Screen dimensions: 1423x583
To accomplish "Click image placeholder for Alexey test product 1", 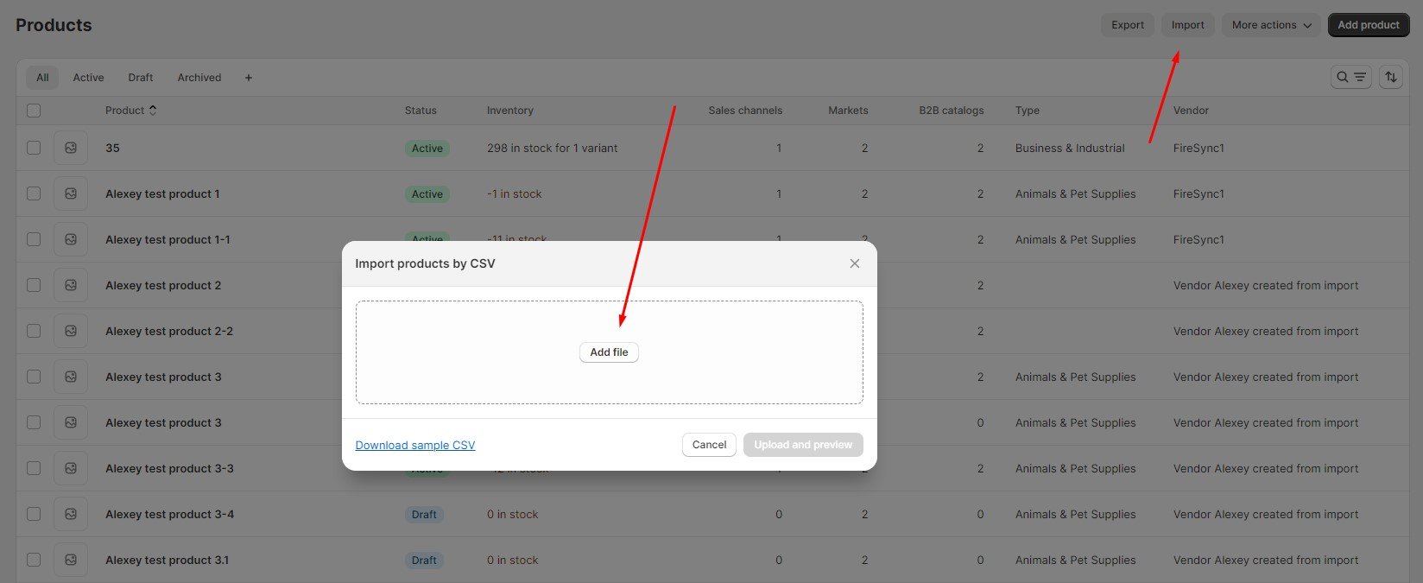I will [x=71, y=193].
